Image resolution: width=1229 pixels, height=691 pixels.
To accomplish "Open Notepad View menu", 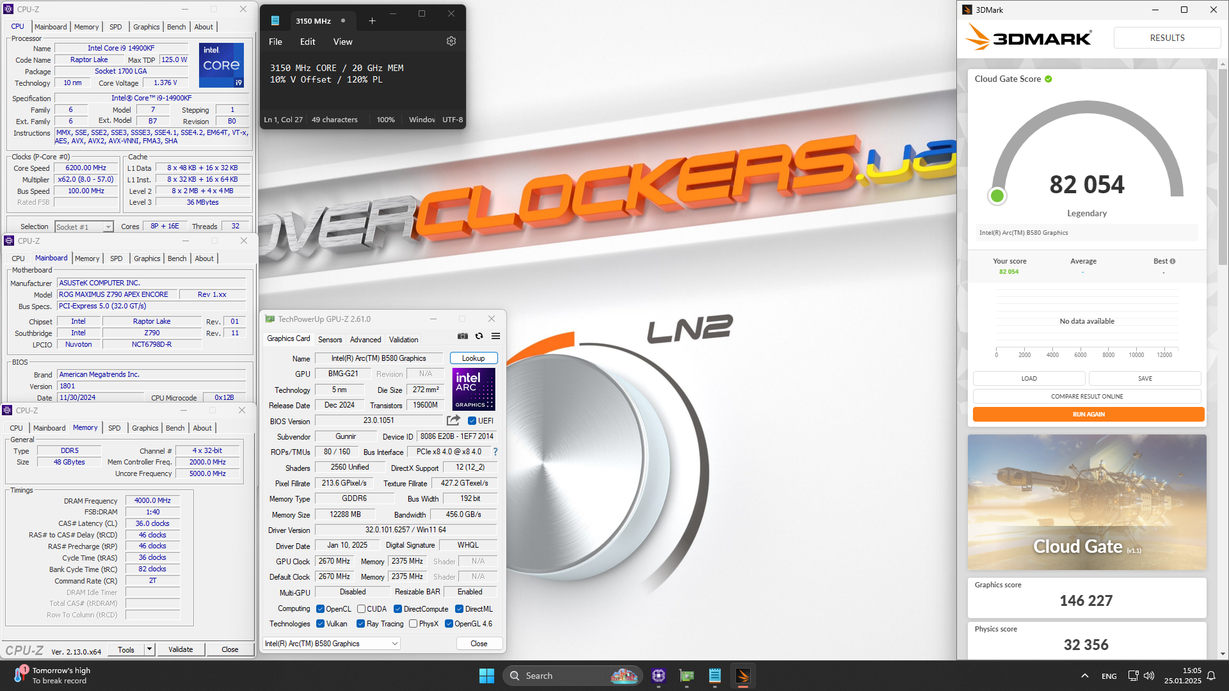I will tap(342, 42).
